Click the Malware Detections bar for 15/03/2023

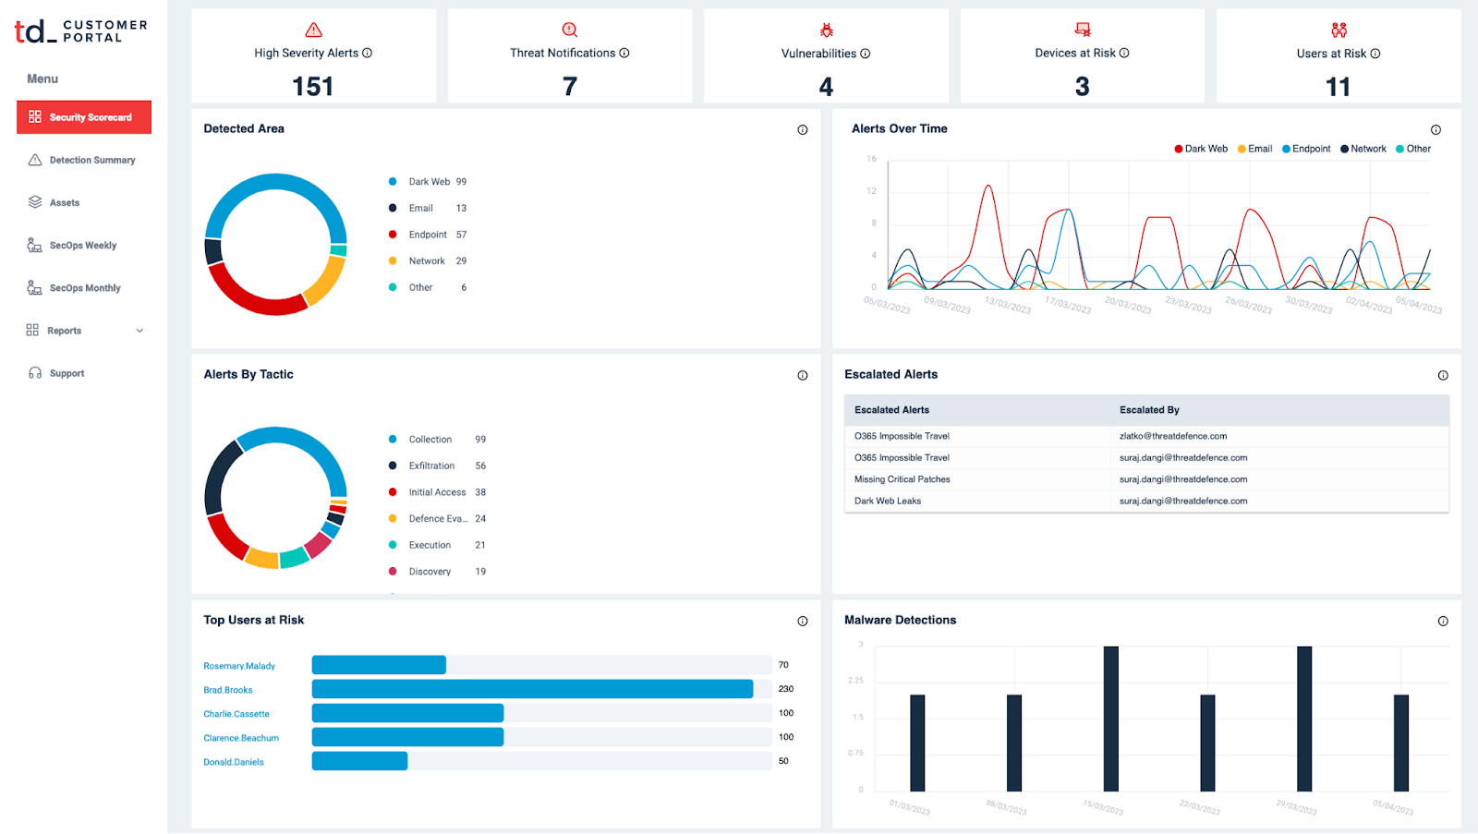coord(1111,719)
